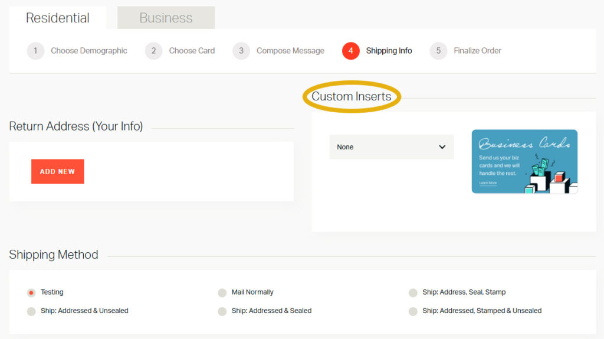Pick Ship: Addressed & Sealed option
The image size is (604, 339).
pyautogui.click(x=222, y=311)
